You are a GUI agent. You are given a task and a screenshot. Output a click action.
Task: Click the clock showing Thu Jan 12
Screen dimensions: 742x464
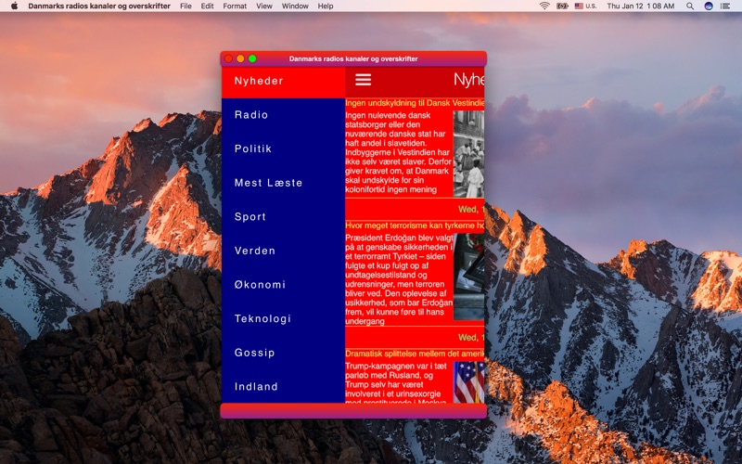640,6
